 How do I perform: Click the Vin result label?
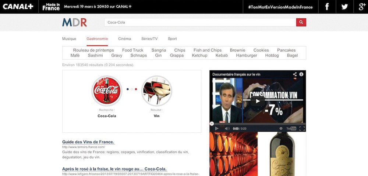(x=156, y=116)
